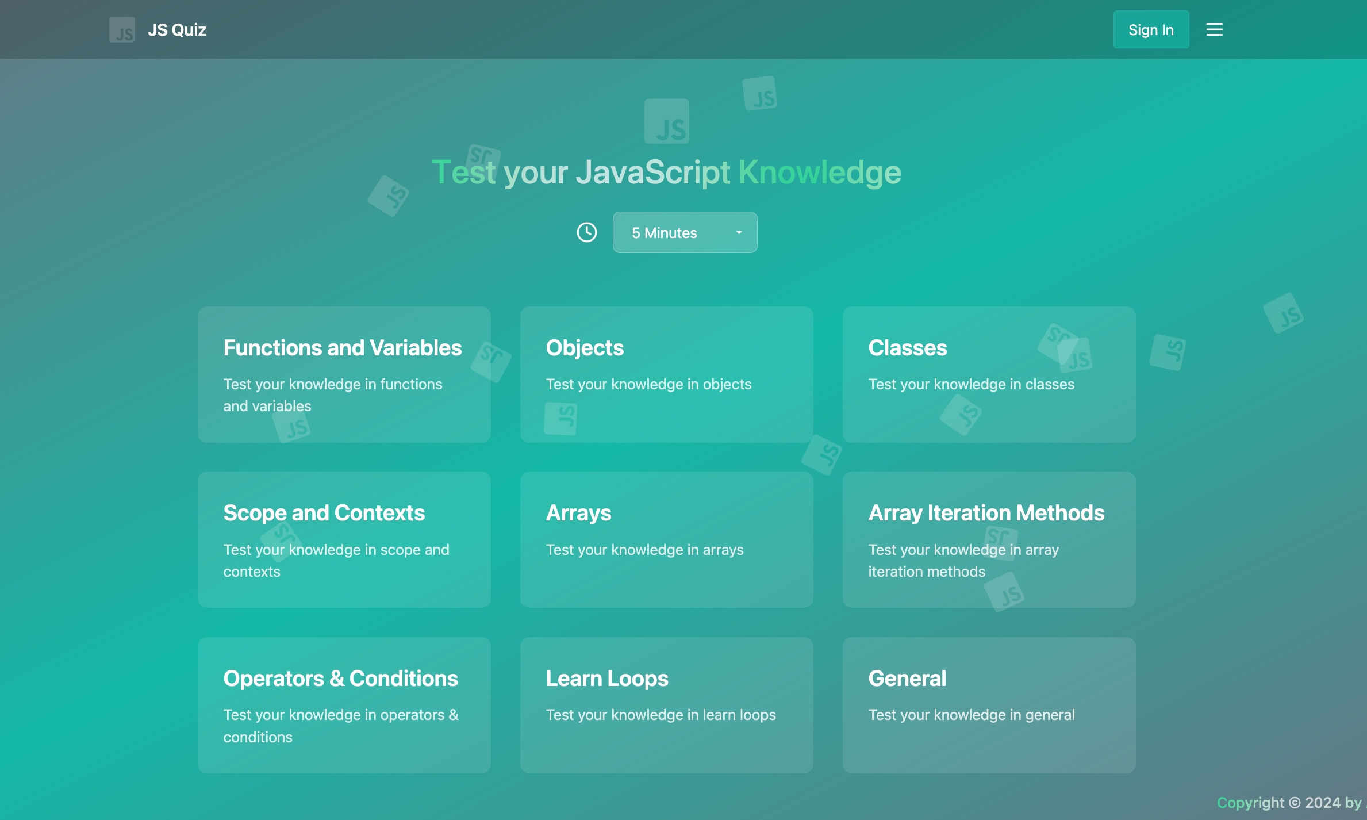The height and width of the screenshot is (820, 1367).
Task: Select the Objects quiz card
Action: [x=667, y=374]
